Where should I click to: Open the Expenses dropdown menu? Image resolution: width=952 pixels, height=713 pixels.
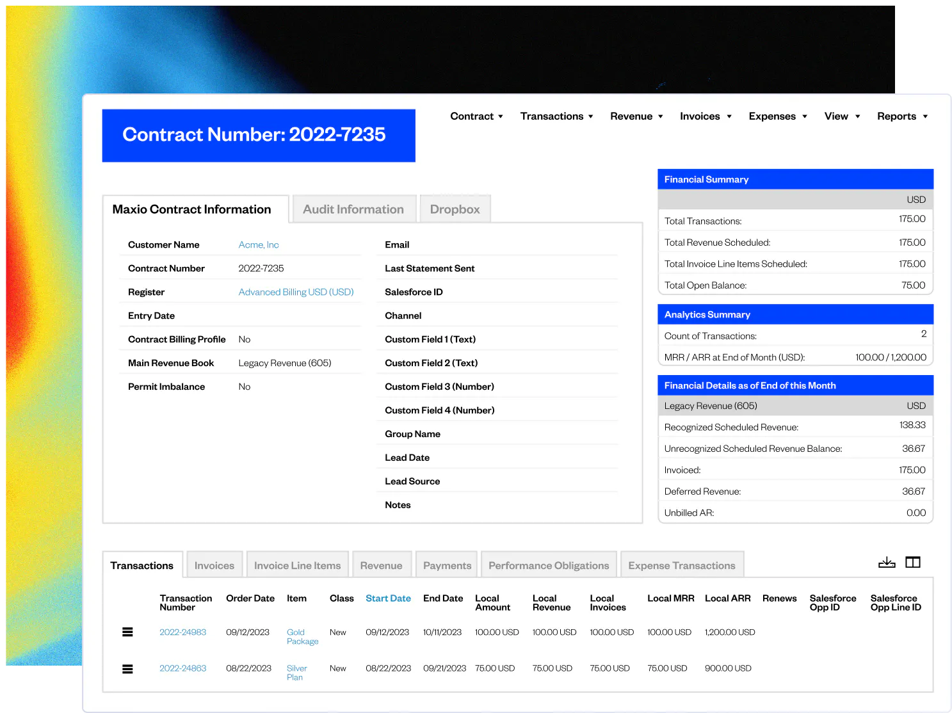point(778,116)
